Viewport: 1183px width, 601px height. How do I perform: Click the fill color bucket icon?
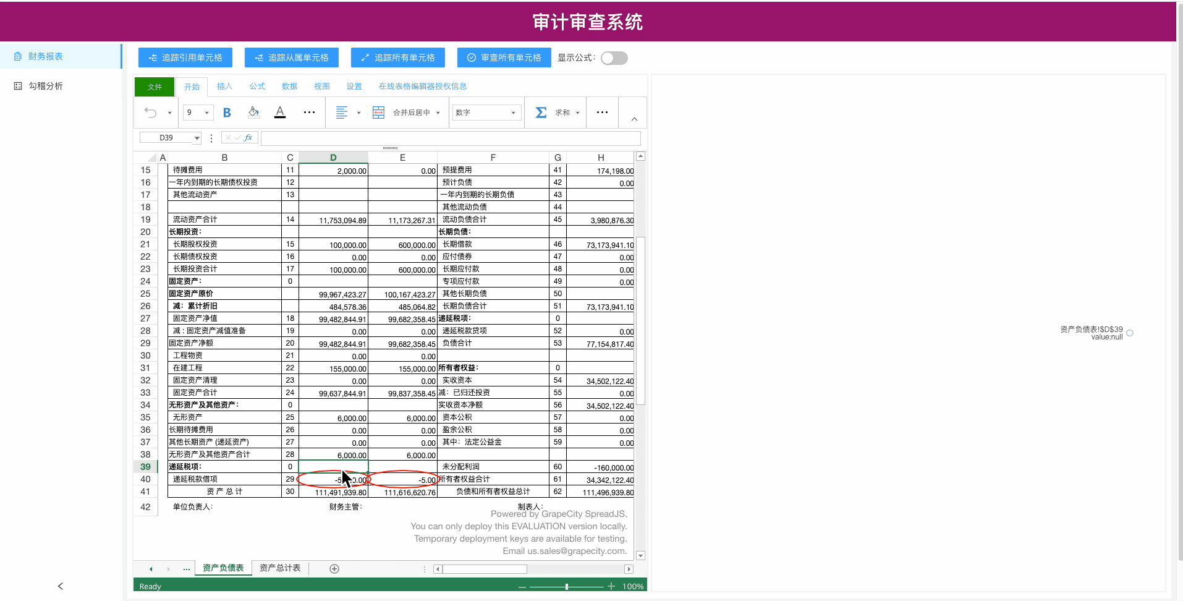pos(253,113)
